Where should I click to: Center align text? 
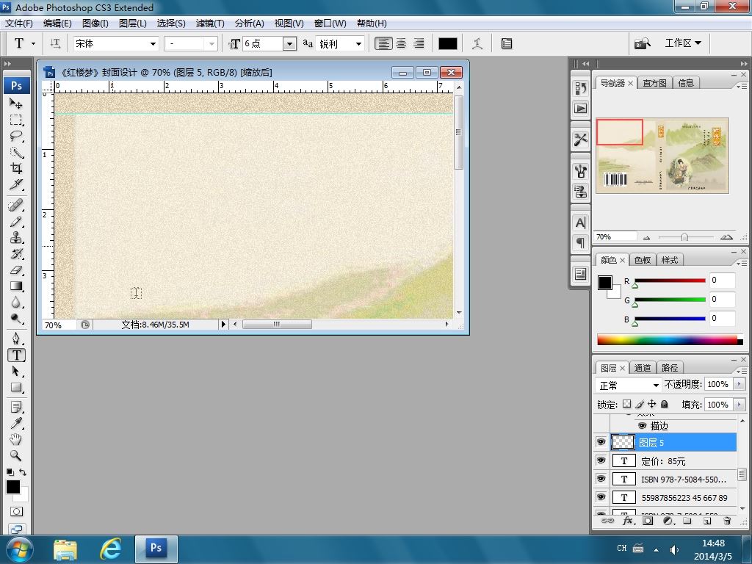click(x=402, y=43)
